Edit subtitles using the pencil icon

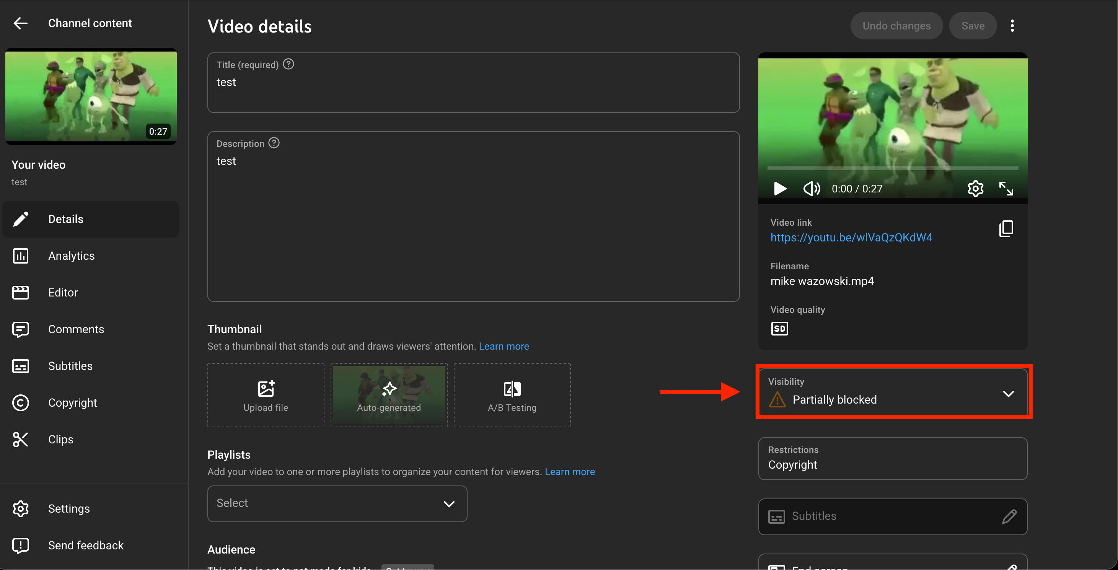click(1009, 516)
